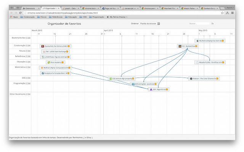Open the Ordenar sort dropdown
The height and width of the screenshot is (152, 244).
click(x=150, y=24)
